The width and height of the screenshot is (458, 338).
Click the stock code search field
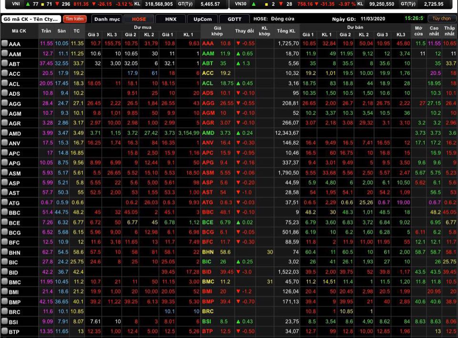point(31,19)
